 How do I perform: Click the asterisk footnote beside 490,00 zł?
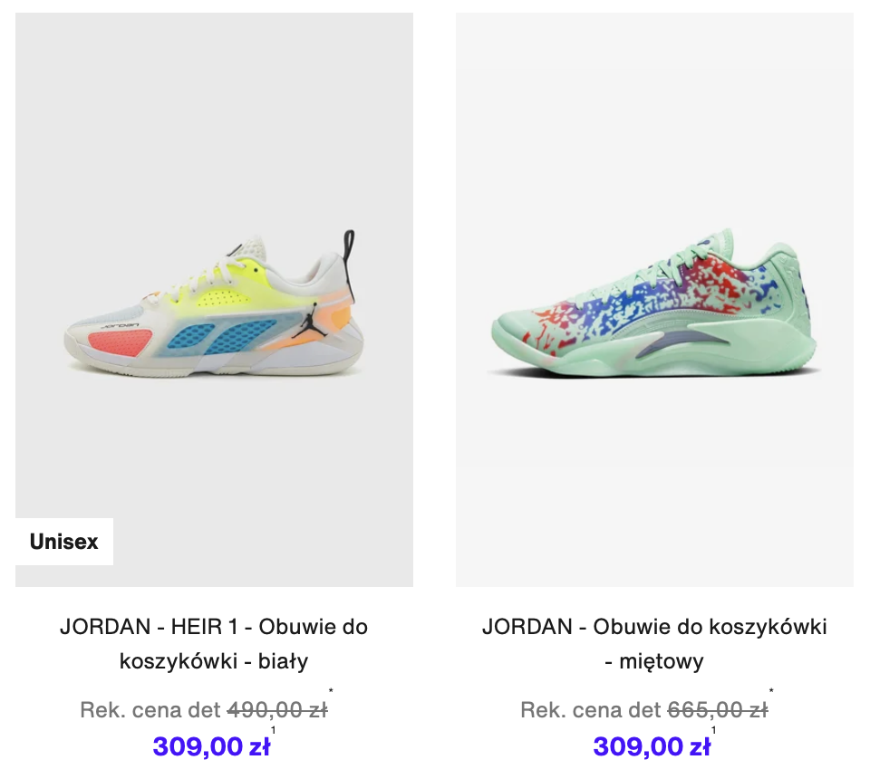tap(332, 691)
